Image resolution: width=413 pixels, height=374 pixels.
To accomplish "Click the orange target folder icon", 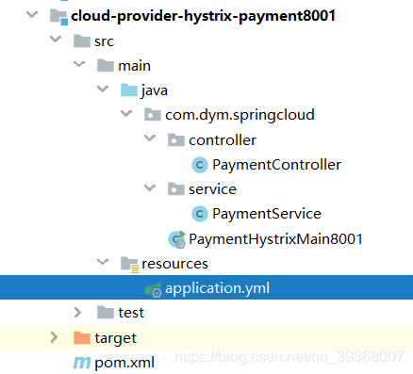I will coord(82,337).
